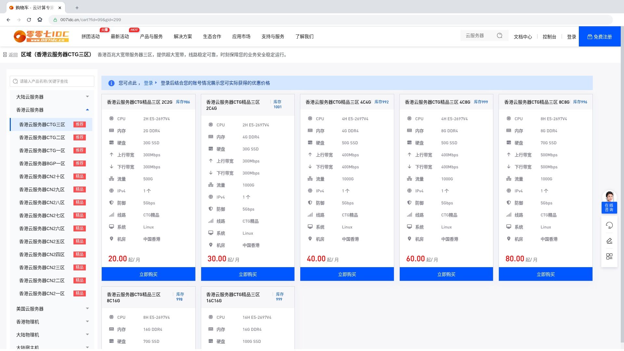Select 香港云服务器CTG二区 in sidebar
624x351 pixels.
(51, 137)
